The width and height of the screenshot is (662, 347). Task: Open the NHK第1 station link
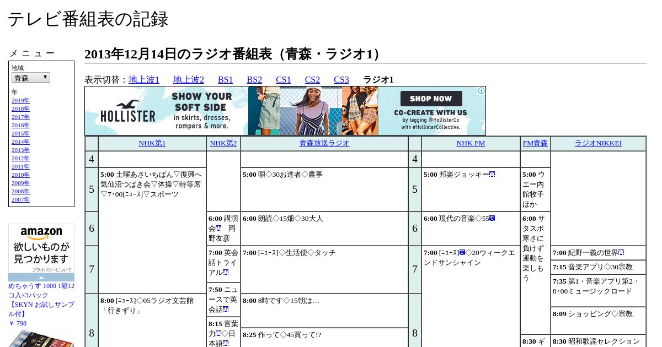click(x=152, y=143)
